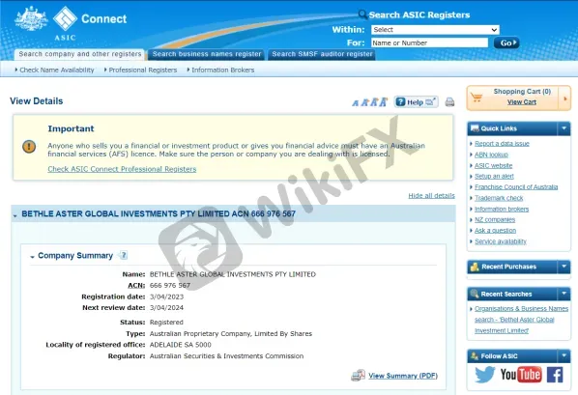Select the largest text size A icon
The height and width of the screenshot is (395, 578).
click(384, 101)
